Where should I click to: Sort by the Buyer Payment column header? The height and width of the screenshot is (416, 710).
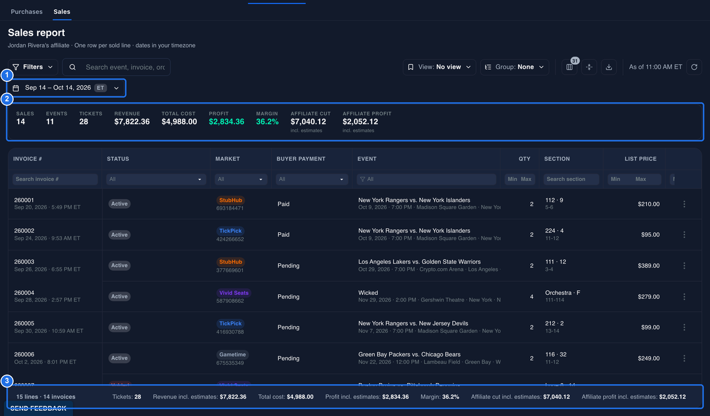coord(301,159)
